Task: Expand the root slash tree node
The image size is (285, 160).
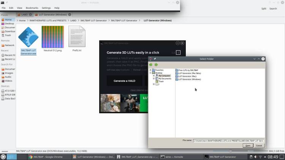Action: [154, 84]
